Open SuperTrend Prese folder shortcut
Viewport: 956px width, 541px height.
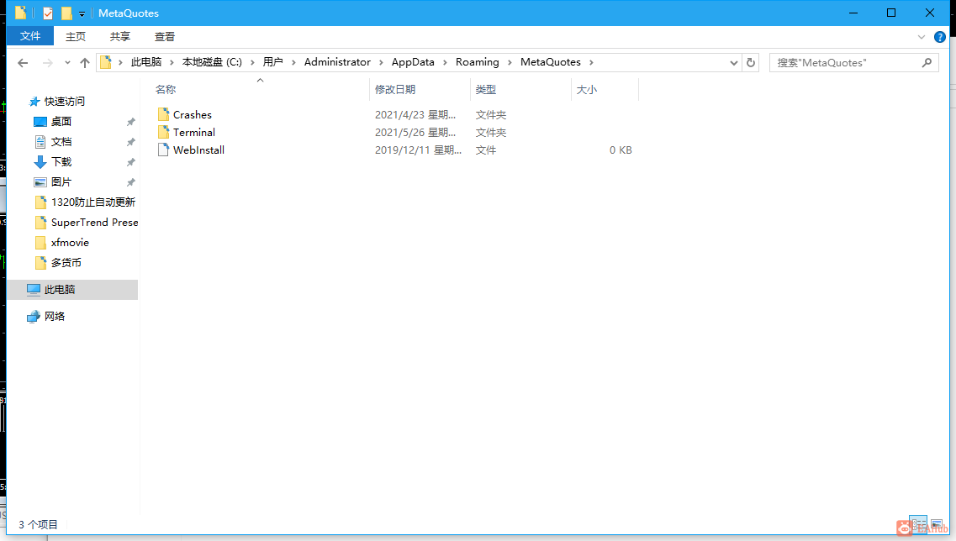[94, 223]
